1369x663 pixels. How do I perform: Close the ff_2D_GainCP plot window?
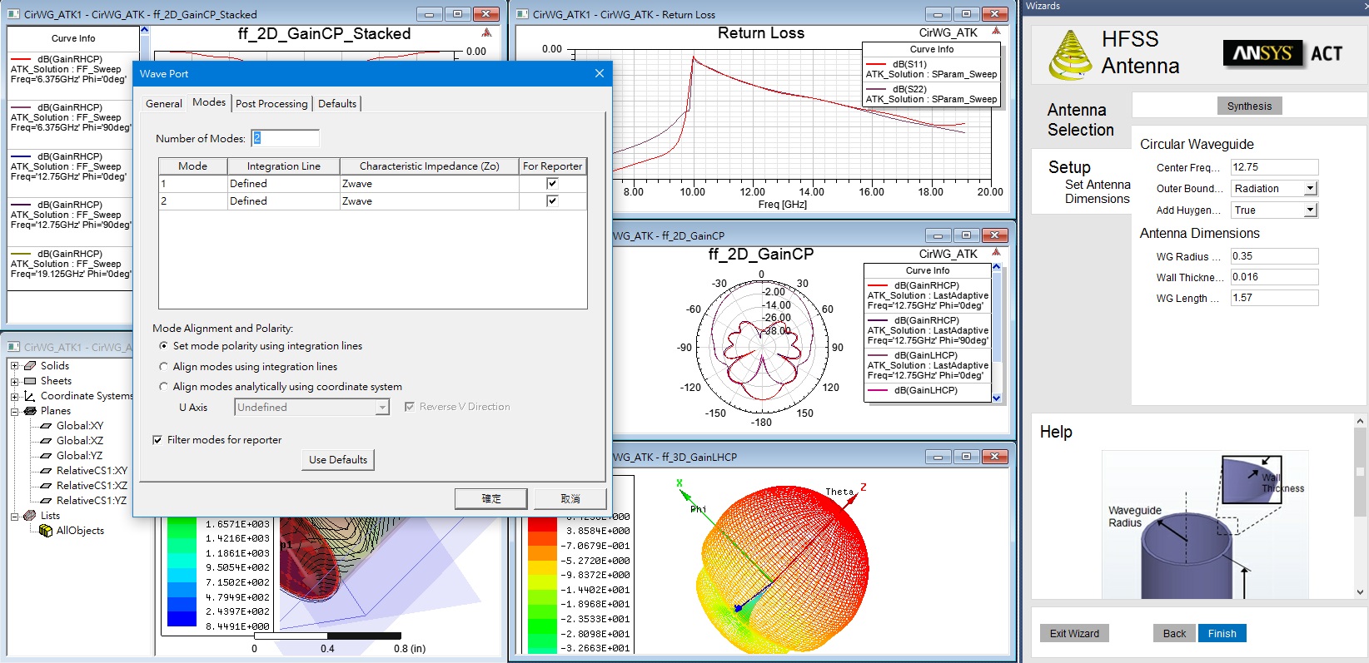click(994, 235)
